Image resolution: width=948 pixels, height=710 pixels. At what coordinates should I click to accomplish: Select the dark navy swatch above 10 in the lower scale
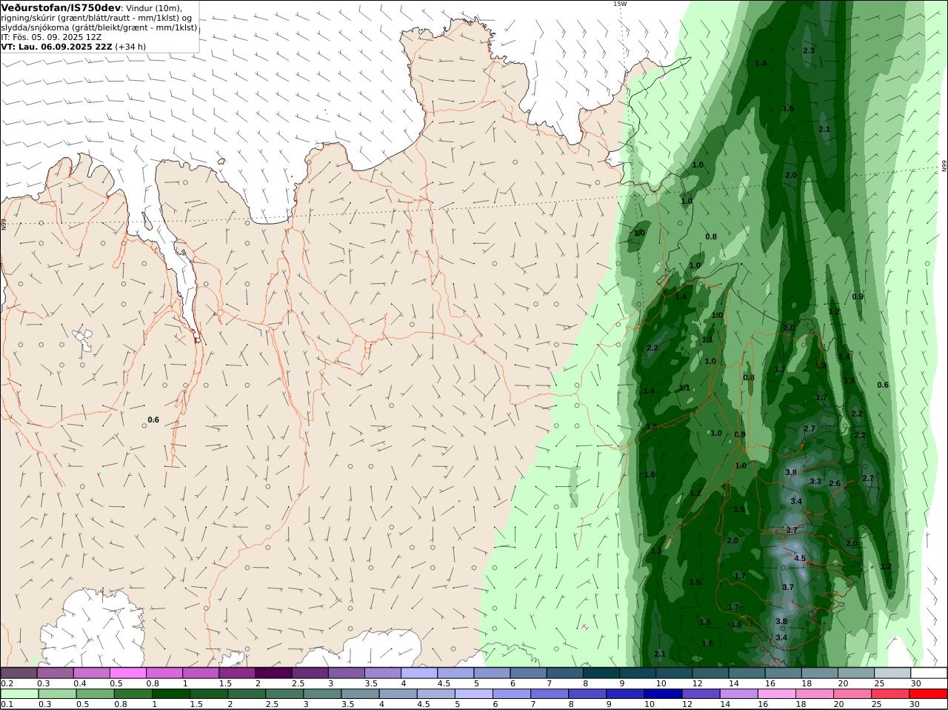(x=663, y=694)
